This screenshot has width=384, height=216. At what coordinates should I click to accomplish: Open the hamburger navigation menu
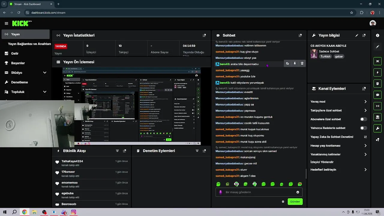[6, 23]
